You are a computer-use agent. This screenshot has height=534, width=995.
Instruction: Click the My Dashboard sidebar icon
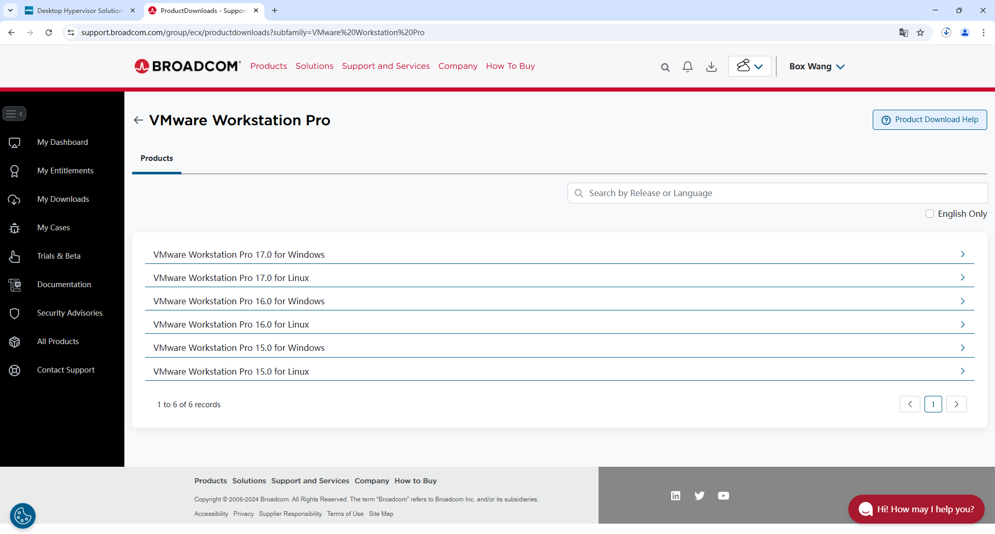(x=15, y=143)
